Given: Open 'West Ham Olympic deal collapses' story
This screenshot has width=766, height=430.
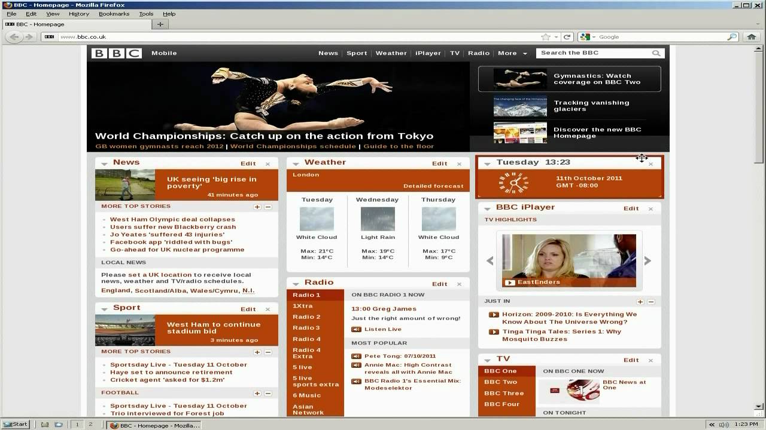Looking at the screenshot, I should 172,220.
